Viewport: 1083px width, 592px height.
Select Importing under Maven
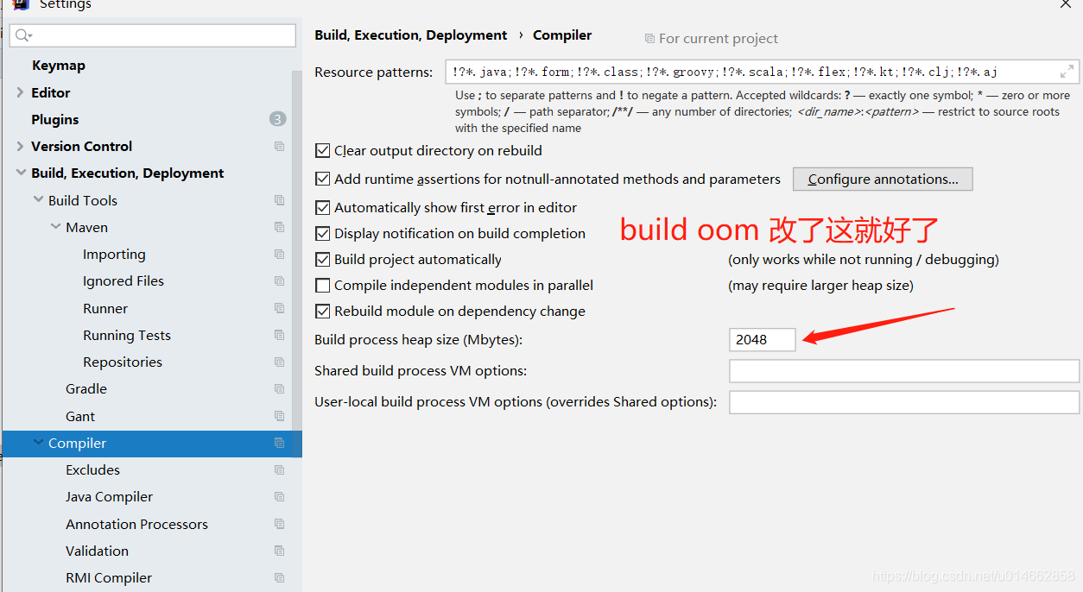pyautogui.click(x=114, y=255)
